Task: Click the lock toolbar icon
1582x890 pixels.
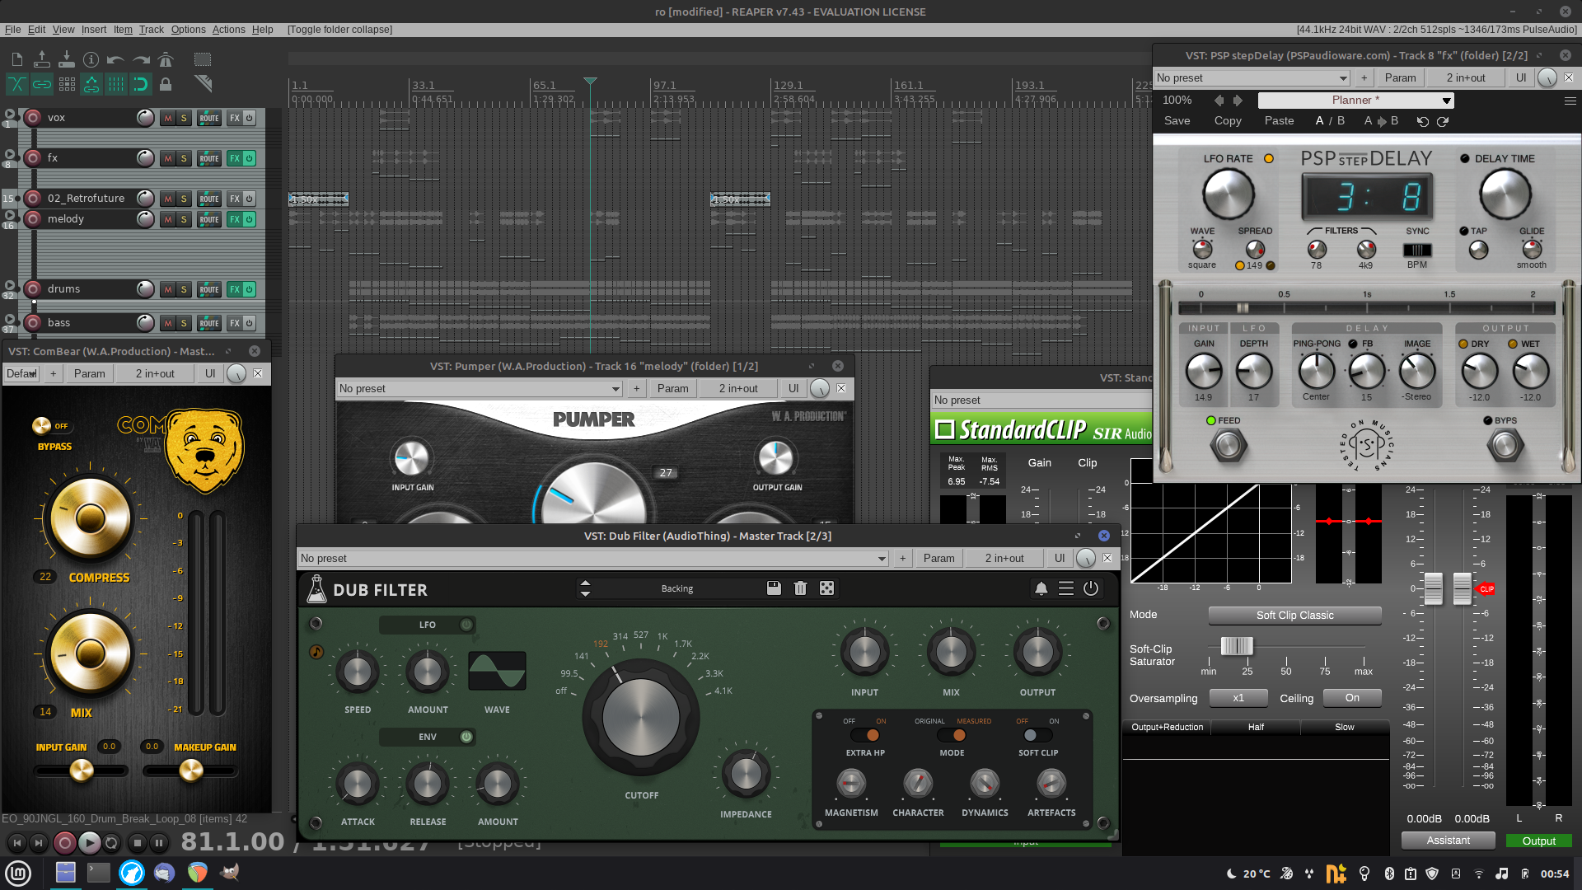Action: coord(166,84)
